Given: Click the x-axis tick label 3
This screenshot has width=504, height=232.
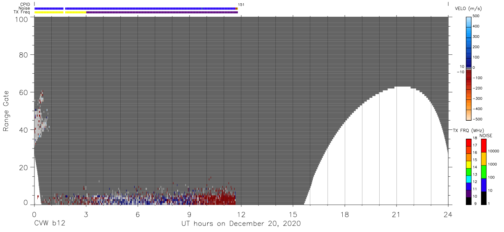Looking at the screenshot, I should click(x=86, y=214).
